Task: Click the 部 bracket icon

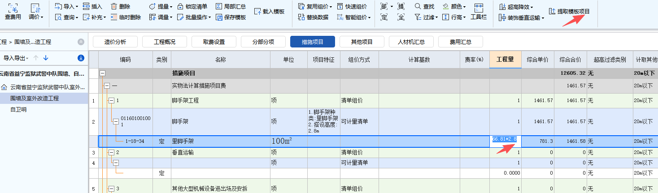Action: point(384,7)
